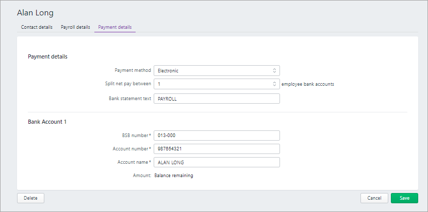
Task: Click the Bank statement text field
Action: point(217,99)
